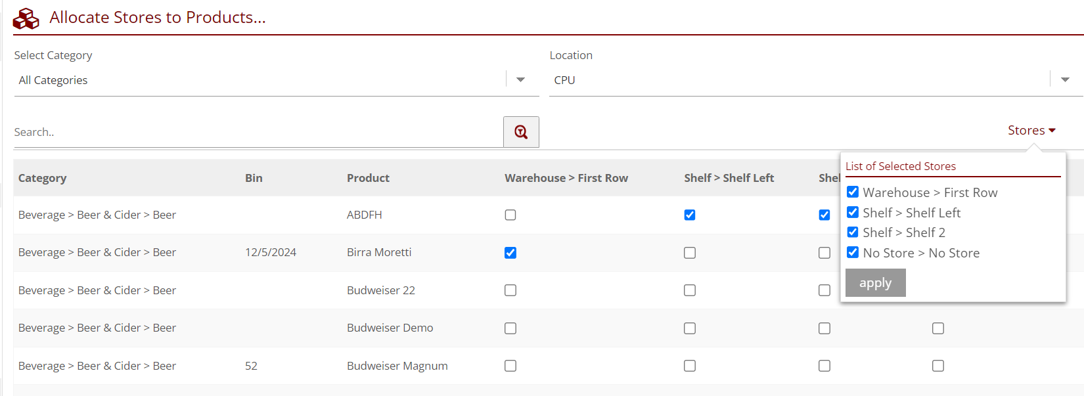Viewport: 1084px width, 396px height.
Task: Click the apply button
Action: [x=875, y=283]
